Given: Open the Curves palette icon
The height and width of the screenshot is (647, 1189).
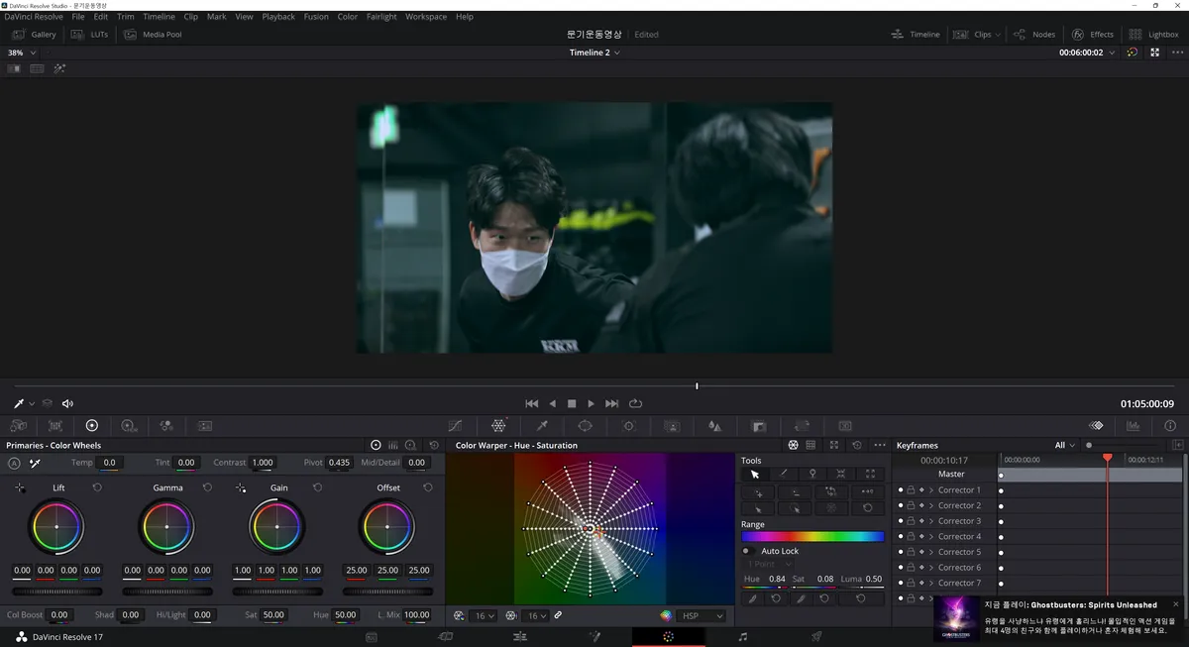Looking at the screenshot, I should point(455,425).
